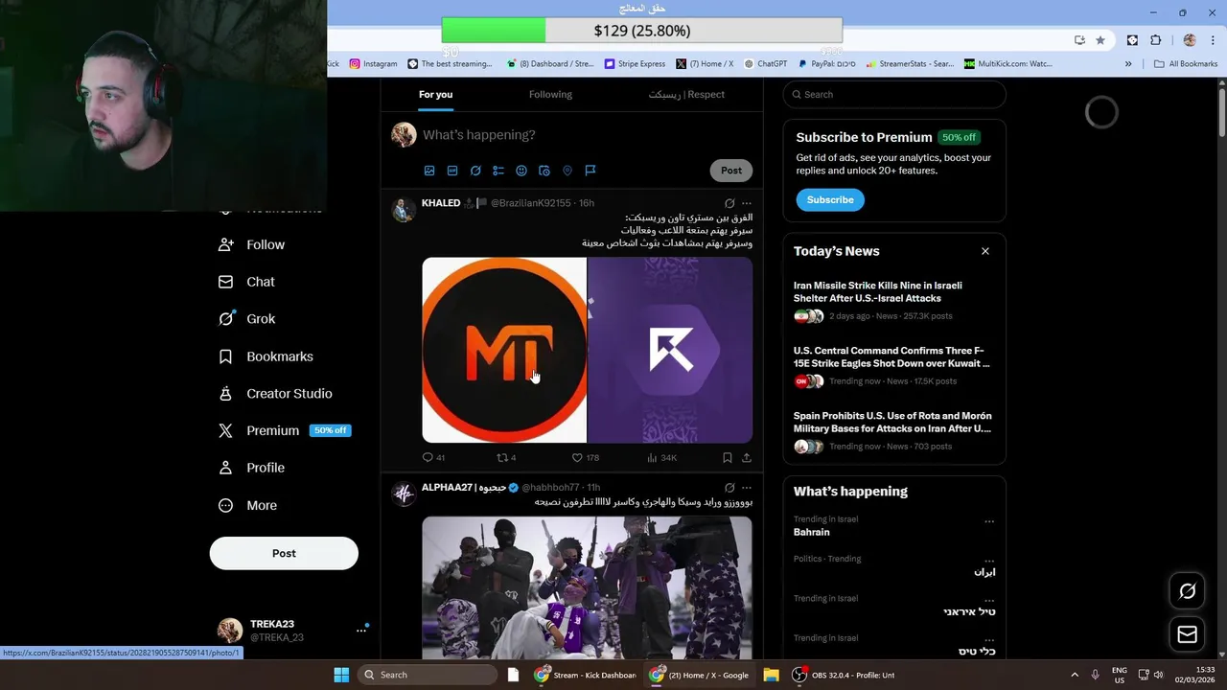Viewport: 1227px width, 690px height.
Task: Bookmark this tab star icon in Chrome
Action: pyautogui.click(x=1100, y=40)
